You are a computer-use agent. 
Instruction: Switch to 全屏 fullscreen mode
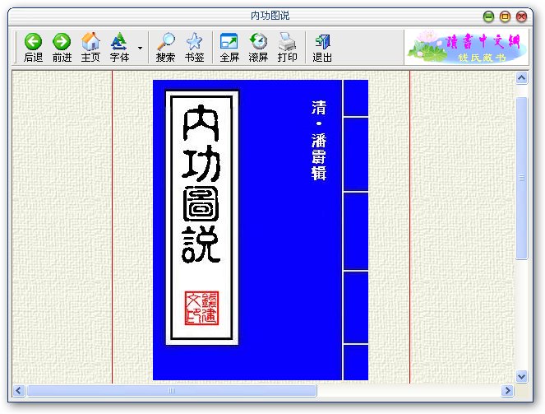pyautogui.click(x=229, y=47)
